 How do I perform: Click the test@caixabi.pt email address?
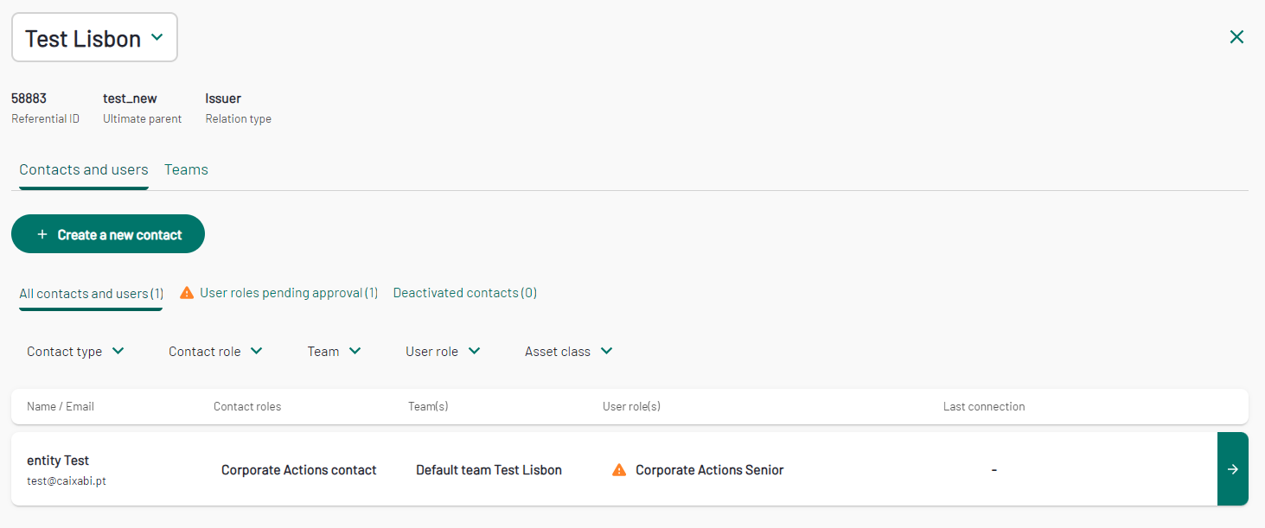(x=67, y=480)
